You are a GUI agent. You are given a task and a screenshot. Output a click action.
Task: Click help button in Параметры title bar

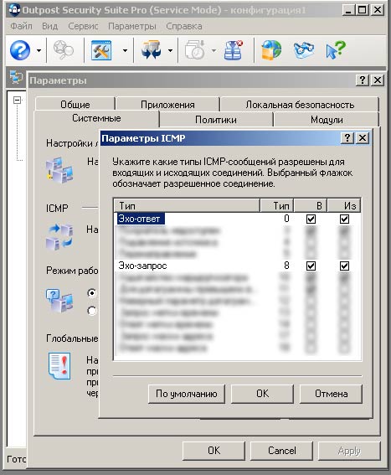362,80
